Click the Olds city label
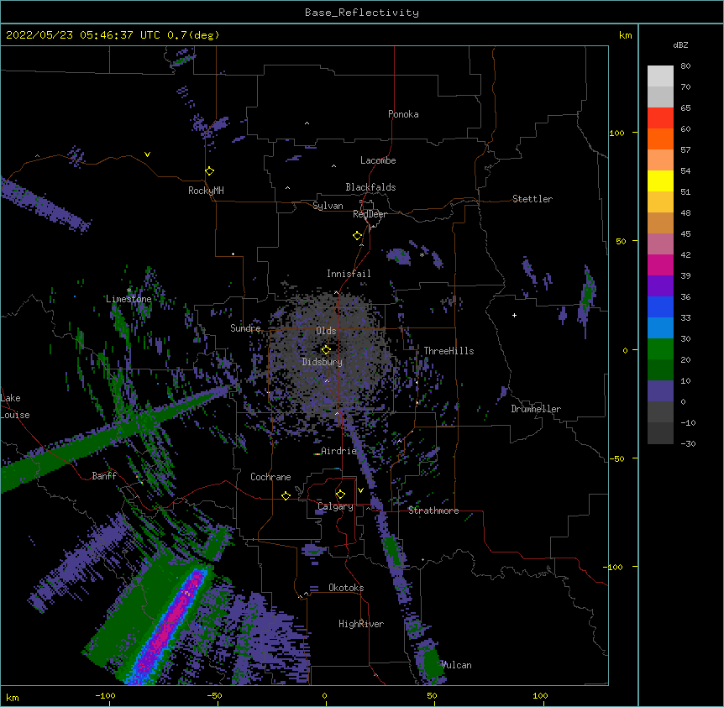This screenshot has height=707, width=724. [x=326, y=331]
